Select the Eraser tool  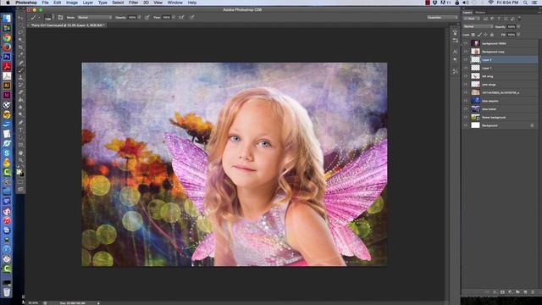pyautogui.click(x=20, y=92)
